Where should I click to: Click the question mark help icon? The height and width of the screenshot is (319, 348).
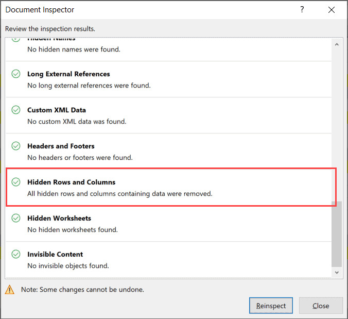pyautogui.click(x=302, y=10)
